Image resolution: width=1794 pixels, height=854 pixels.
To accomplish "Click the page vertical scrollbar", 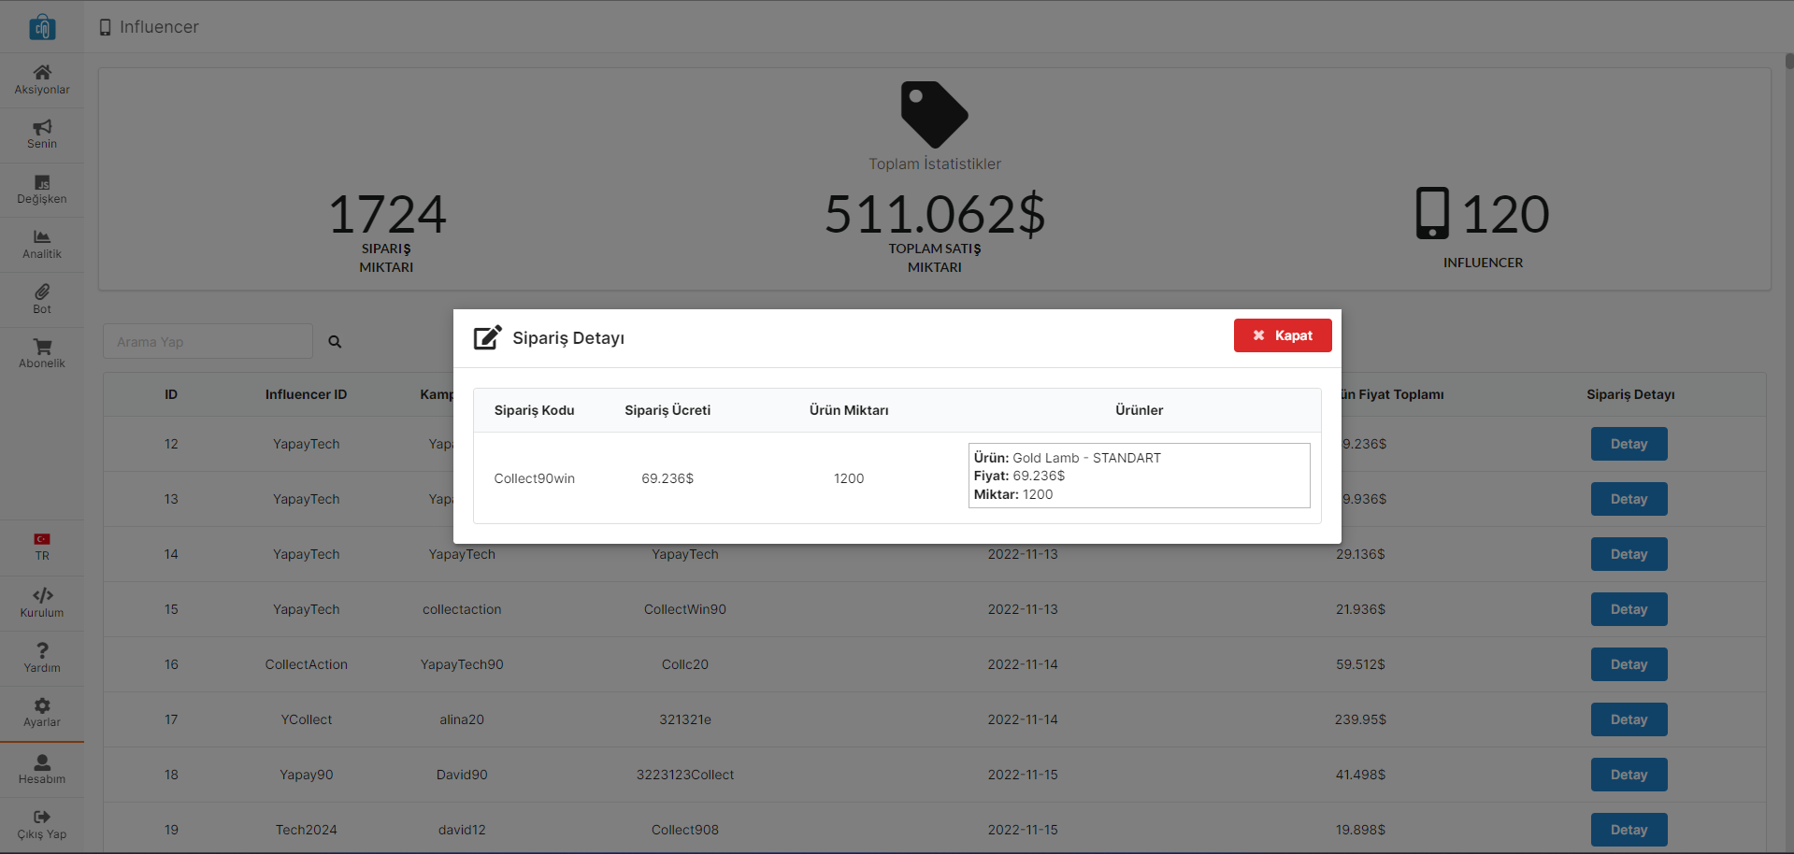I will point(1788,374).
